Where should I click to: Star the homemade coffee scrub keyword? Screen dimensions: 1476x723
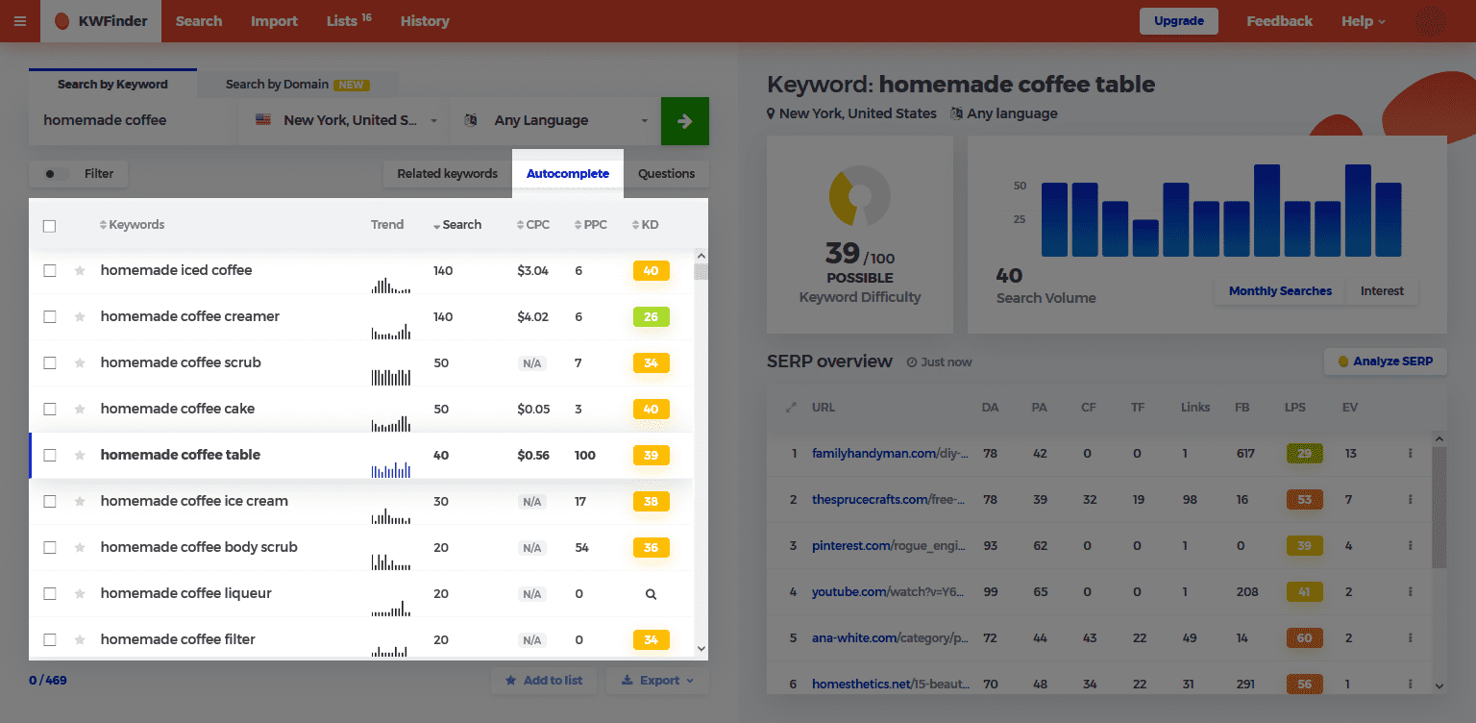coord(80,363)
